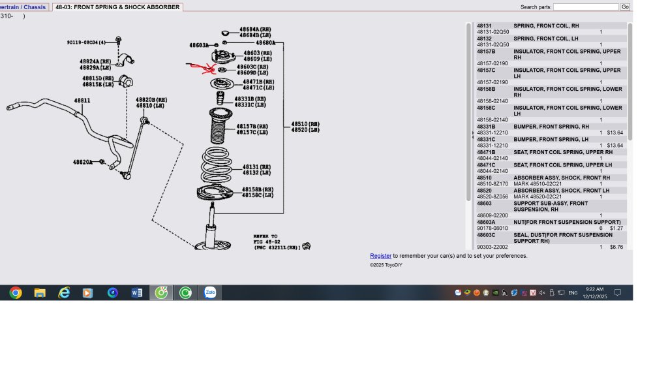Click the Register link
The width and height of the screenshot is (668, 376).
pyautogui.click(x=380, y=256)
